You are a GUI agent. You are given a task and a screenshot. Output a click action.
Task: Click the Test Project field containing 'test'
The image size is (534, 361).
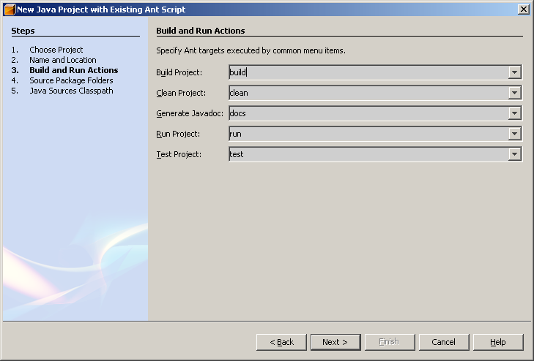tap(368, 154)
